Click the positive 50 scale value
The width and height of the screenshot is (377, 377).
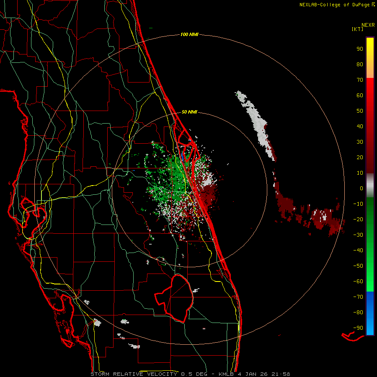point(360,111)
